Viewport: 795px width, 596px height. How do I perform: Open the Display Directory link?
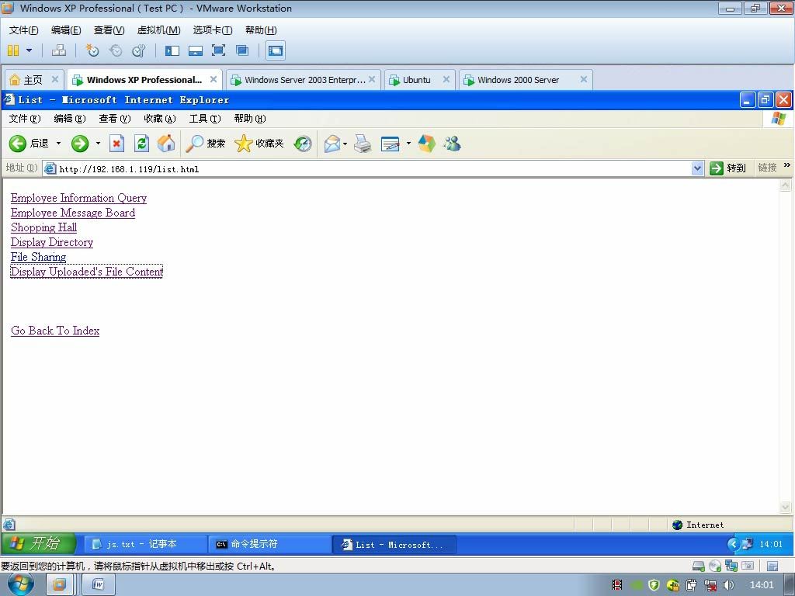pos(52,242)
